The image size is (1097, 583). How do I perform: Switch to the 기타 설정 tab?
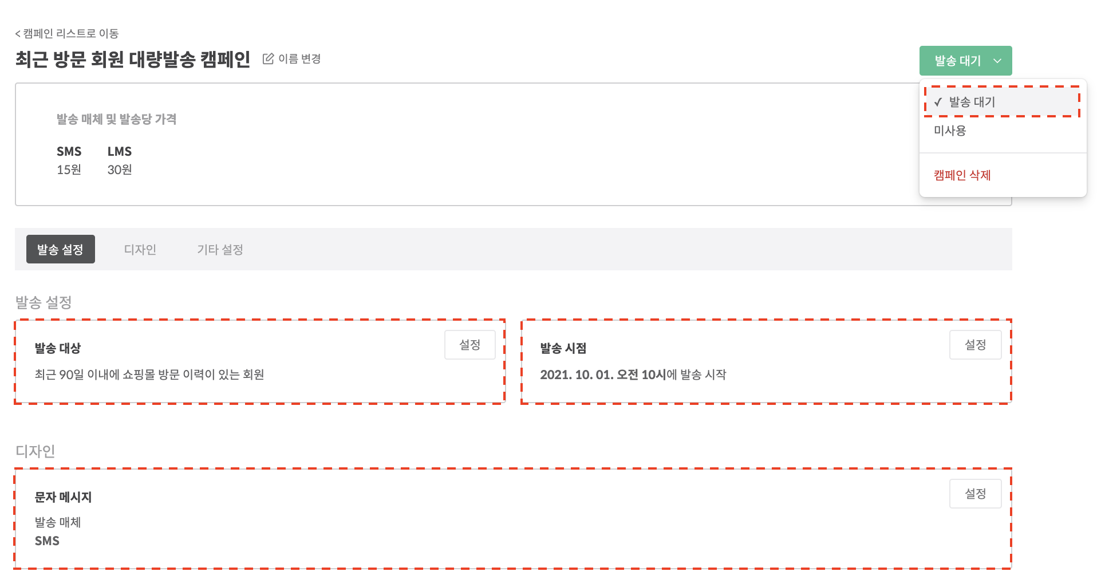[x=220, y=250]
